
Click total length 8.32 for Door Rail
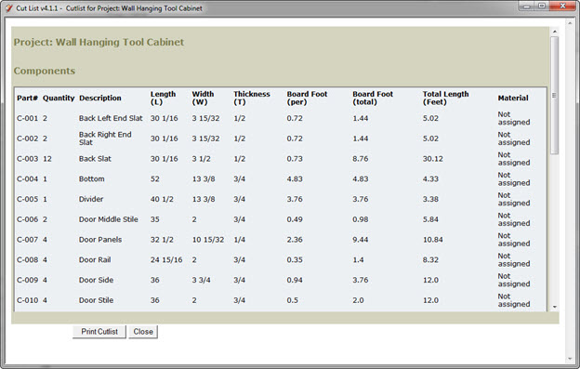[430, 260]
